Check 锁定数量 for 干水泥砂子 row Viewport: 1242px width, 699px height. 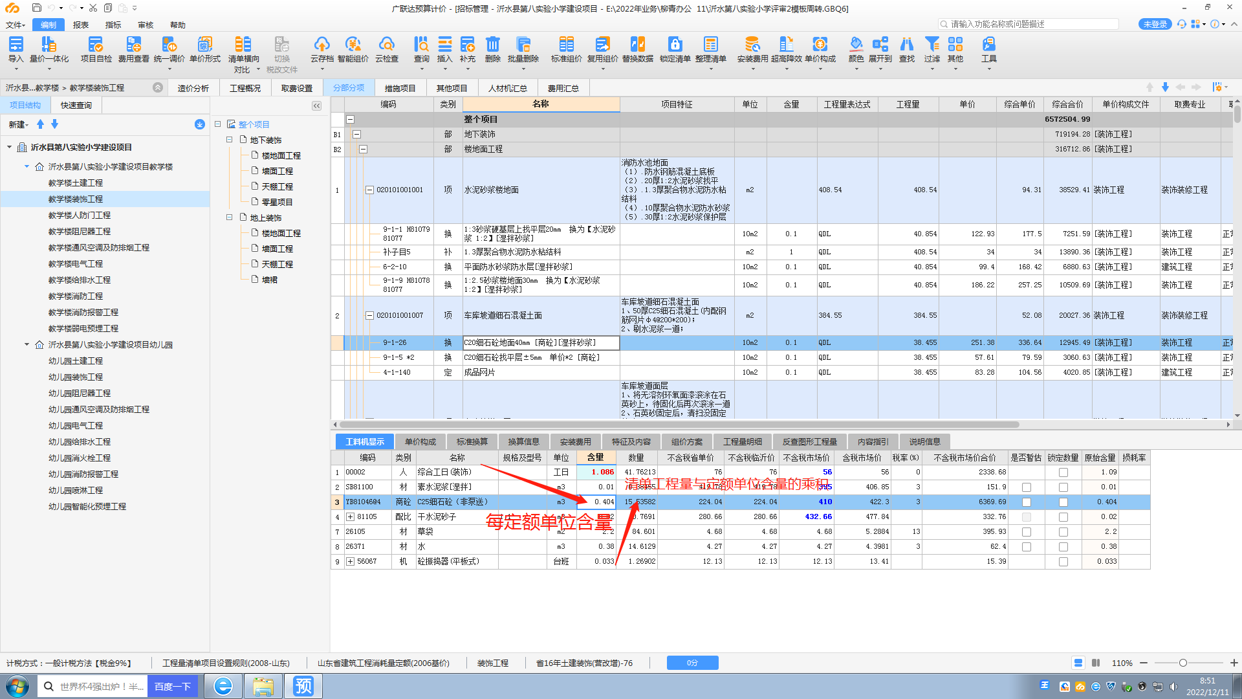click(1063, 517)
